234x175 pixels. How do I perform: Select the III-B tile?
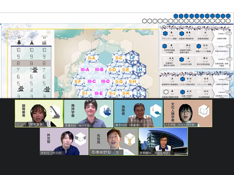tap(99, 69)
